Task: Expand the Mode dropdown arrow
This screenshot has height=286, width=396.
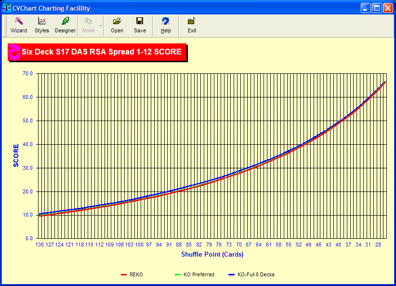Action: pos(100,25)
